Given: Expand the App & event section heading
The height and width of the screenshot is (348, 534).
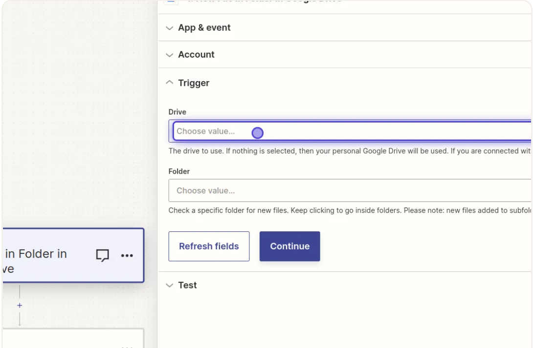Looking at the screenshot, I should (x=204, y=28).
